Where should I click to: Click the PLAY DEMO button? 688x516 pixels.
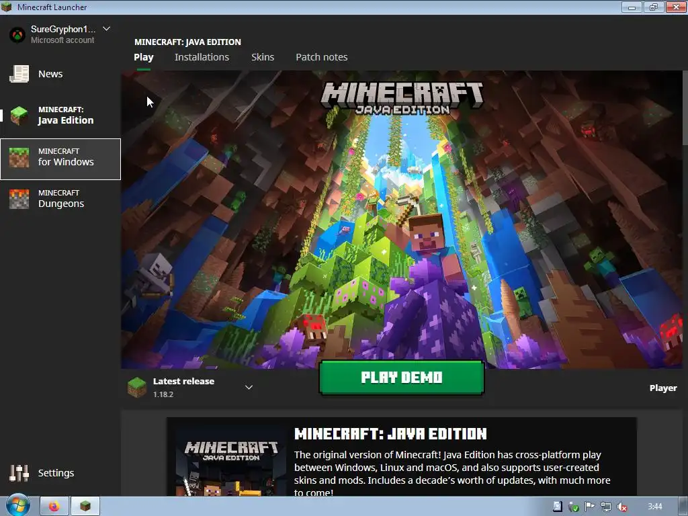click(402, 378)
